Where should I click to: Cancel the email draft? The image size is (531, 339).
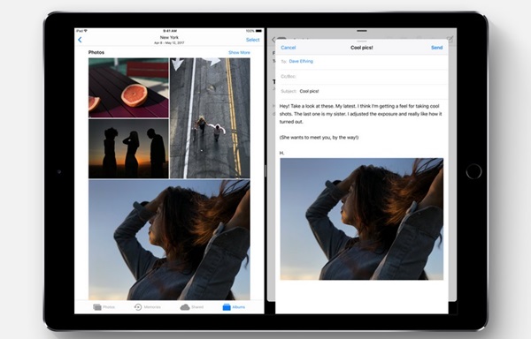point(289,48)
